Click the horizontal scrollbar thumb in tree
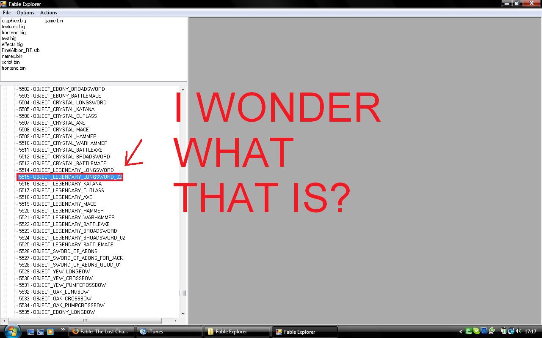 coord(85,321)
